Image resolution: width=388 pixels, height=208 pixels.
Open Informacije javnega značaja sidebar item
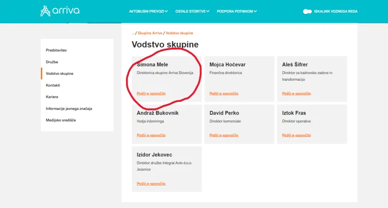(x=69, y=108)
